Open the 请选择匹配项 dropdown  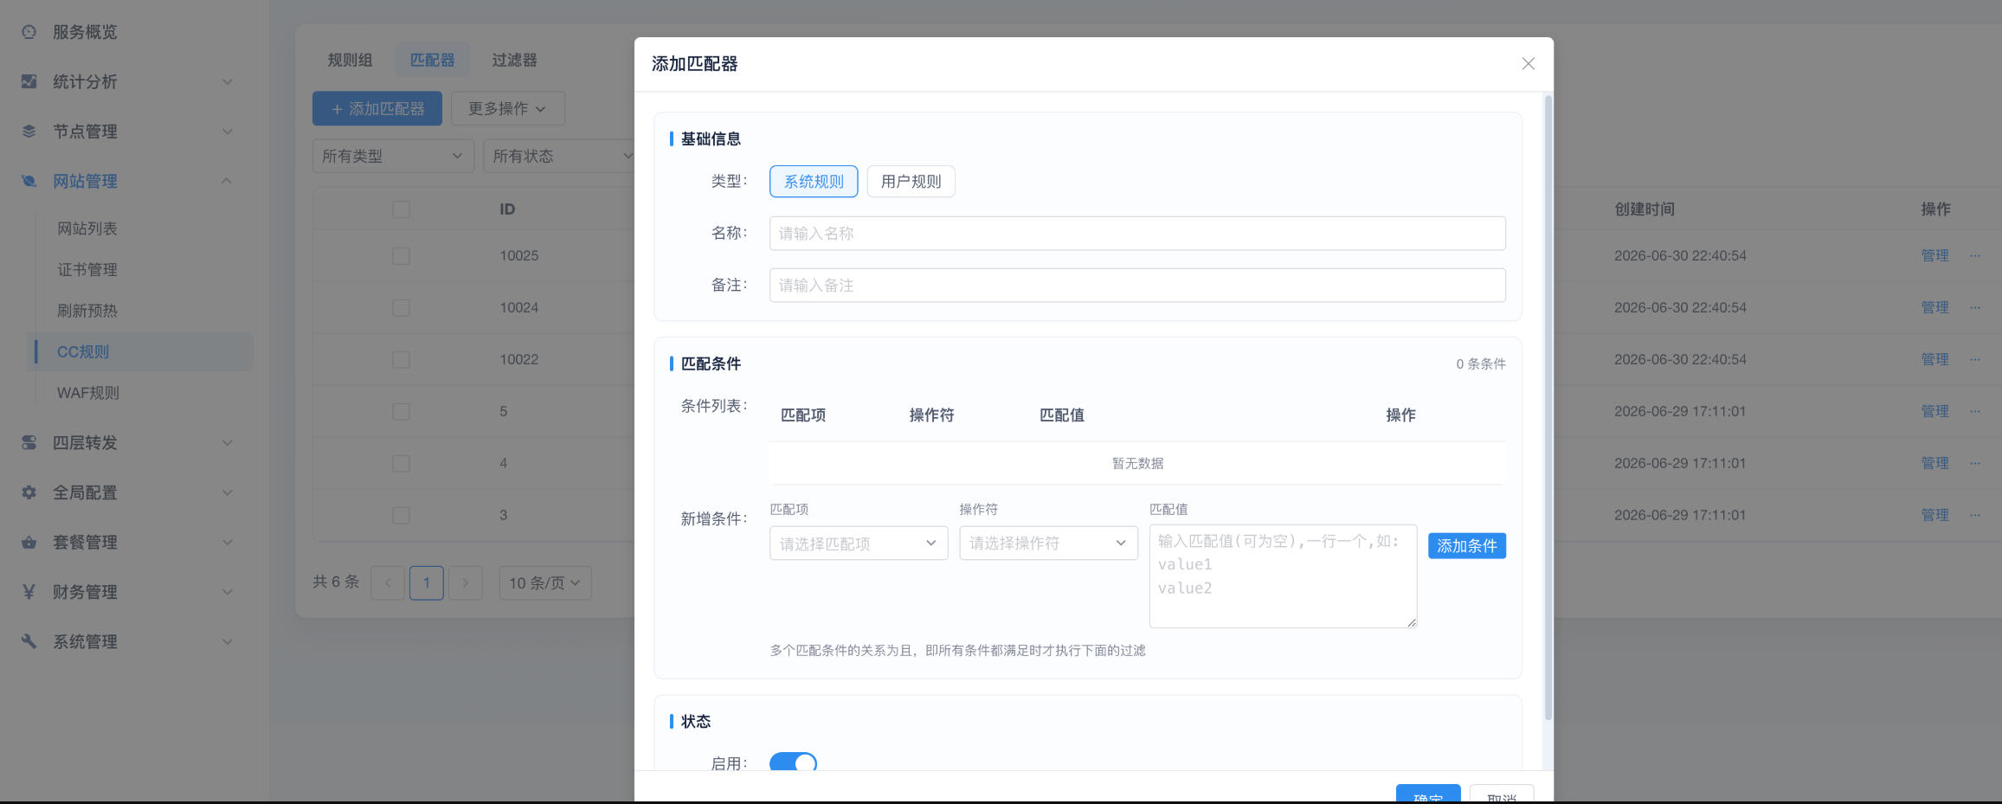pos(859,544)
